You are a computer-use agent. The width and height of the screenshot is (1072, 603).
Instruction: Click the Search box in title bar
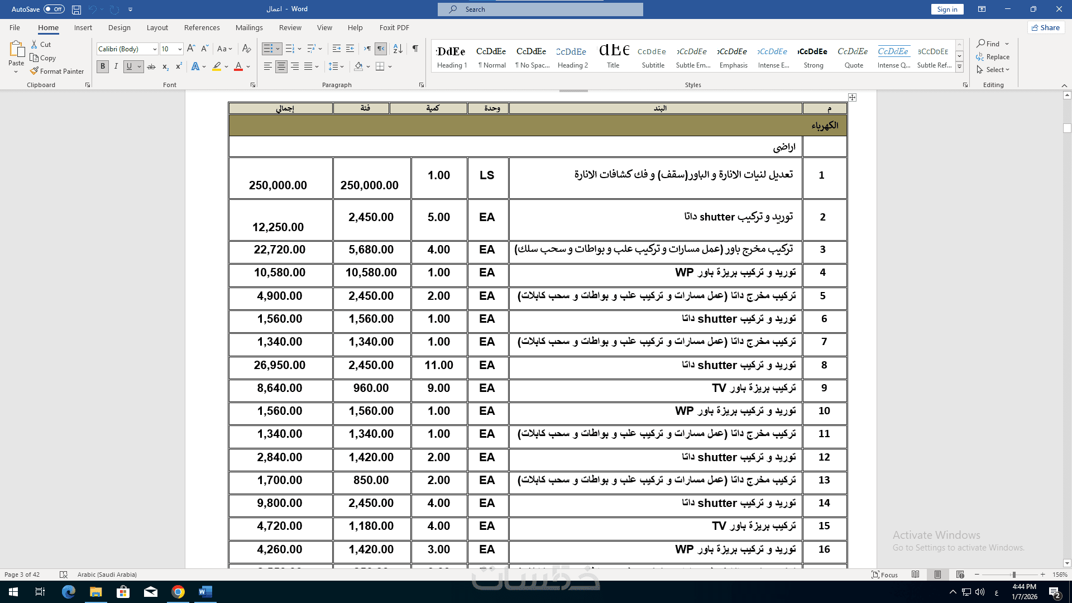540,9
